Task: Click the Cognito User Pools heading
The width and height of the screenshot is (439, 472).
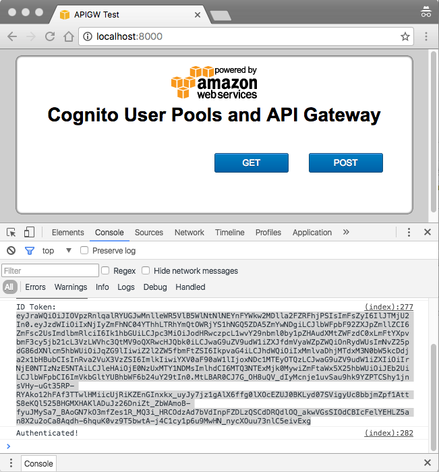Action: [214, 115]
